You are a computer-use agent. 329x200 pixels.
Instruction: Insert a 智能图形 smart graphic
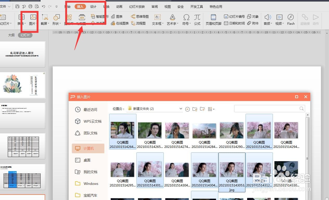click(100, 16)
